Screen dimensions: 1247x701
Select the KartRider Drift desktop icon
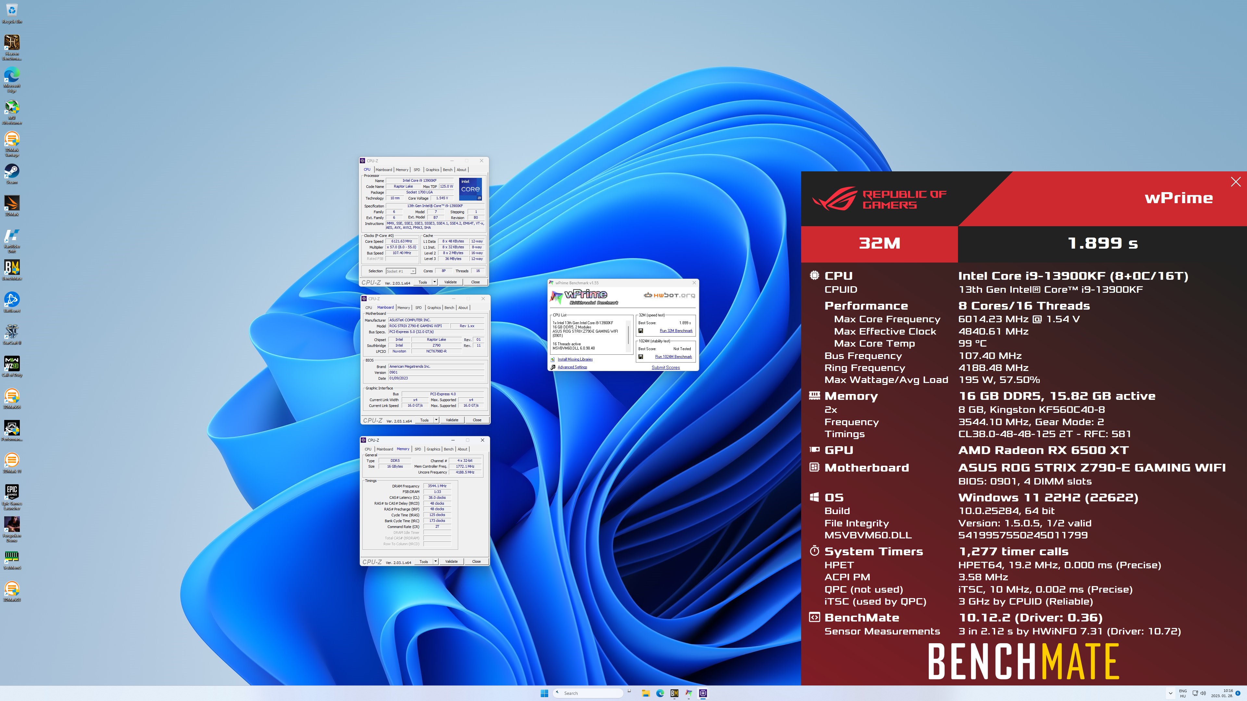point(12,240)
